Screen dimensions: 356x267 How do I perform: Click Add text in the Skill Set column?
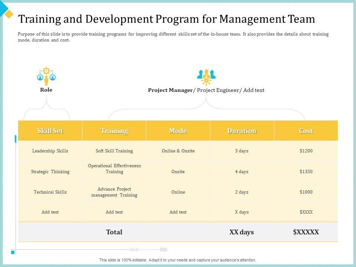point(50,212)
